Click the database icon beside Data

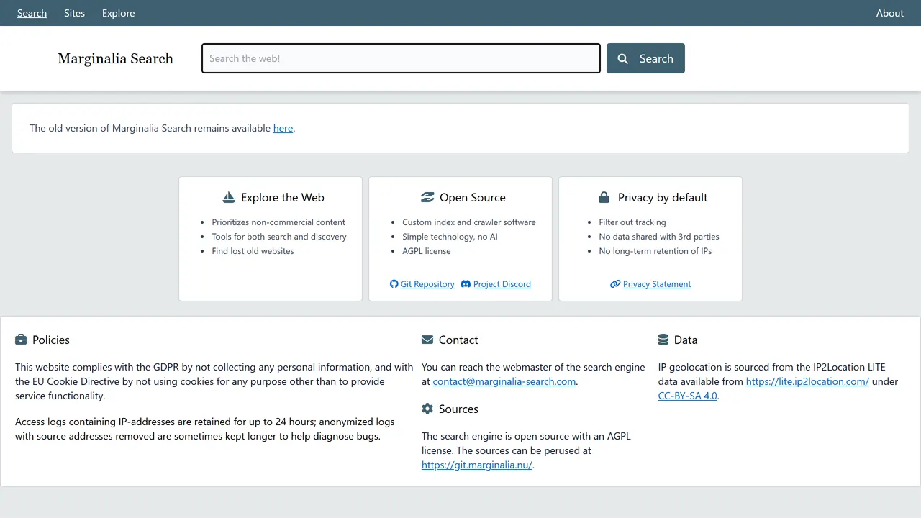[x=663, y=340]
